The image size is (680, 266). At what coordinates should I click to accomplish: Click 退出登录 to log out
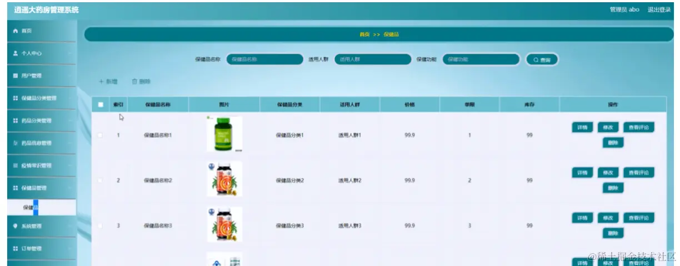tap(659, 10)
